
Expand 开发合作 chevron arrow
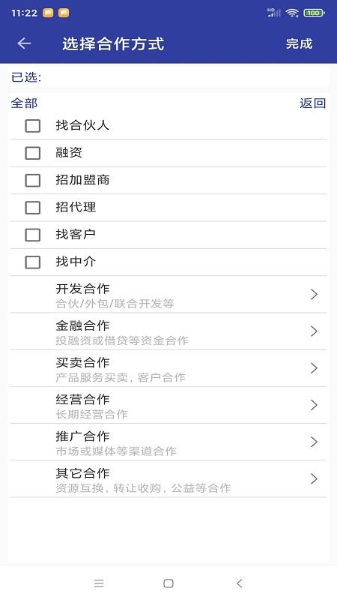point(314,294)
